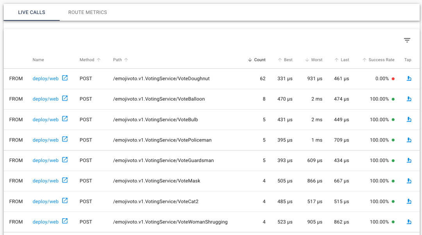Screen dimensions: 422x235
Task: Open deploy/web link in VoteBulb row
Action: click(x=45, y=120)
